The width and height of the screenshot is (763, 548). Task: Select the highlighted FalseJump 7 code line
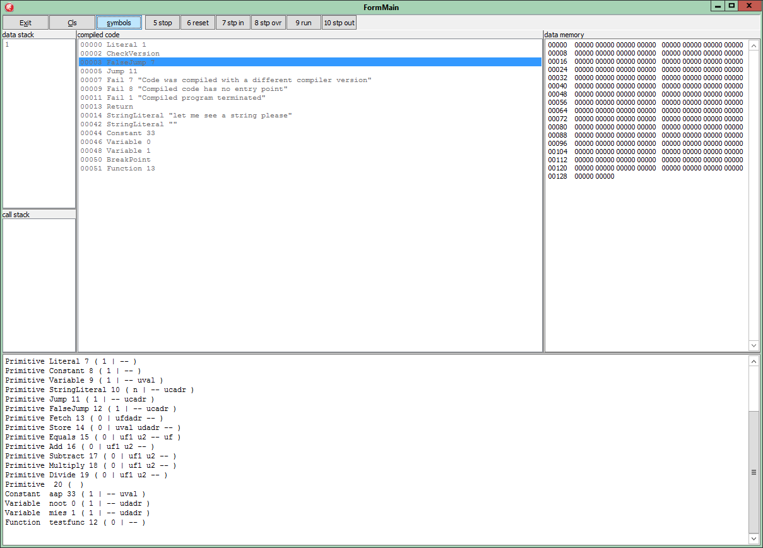click(x=310, y=63)
